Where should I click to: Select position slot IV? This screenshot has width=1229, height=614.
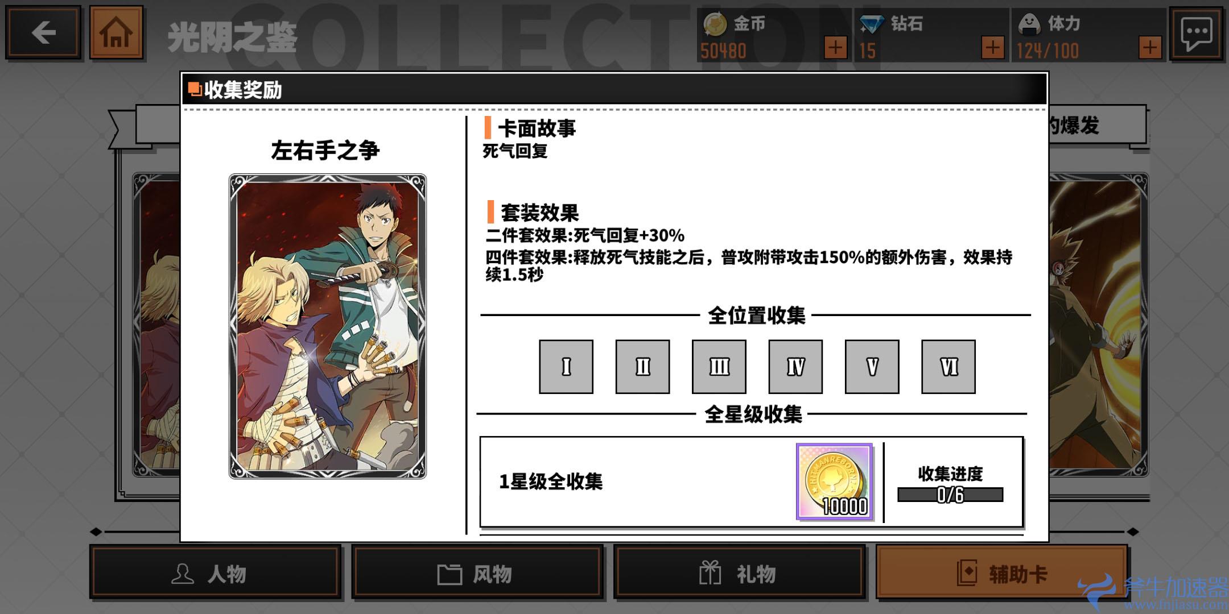pyautogui.click(x=795, y=367)
